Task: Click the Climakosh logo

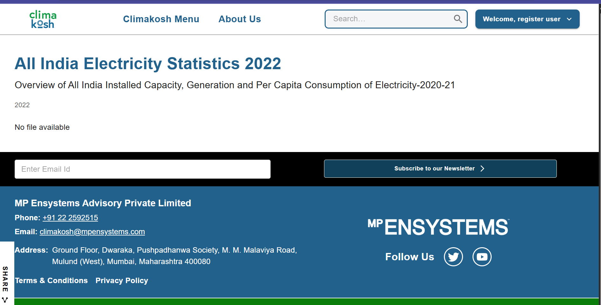Action: pyautogui.click(x=43, y=19)
